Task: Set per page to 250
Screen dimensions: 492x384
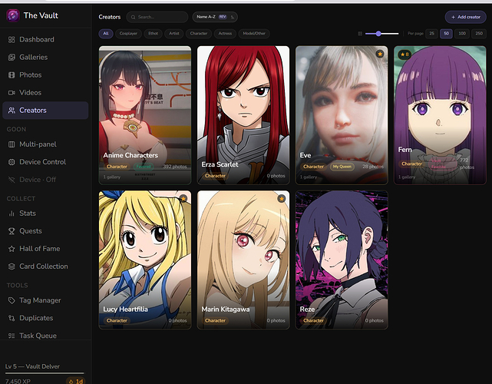Action: point(479,33)
